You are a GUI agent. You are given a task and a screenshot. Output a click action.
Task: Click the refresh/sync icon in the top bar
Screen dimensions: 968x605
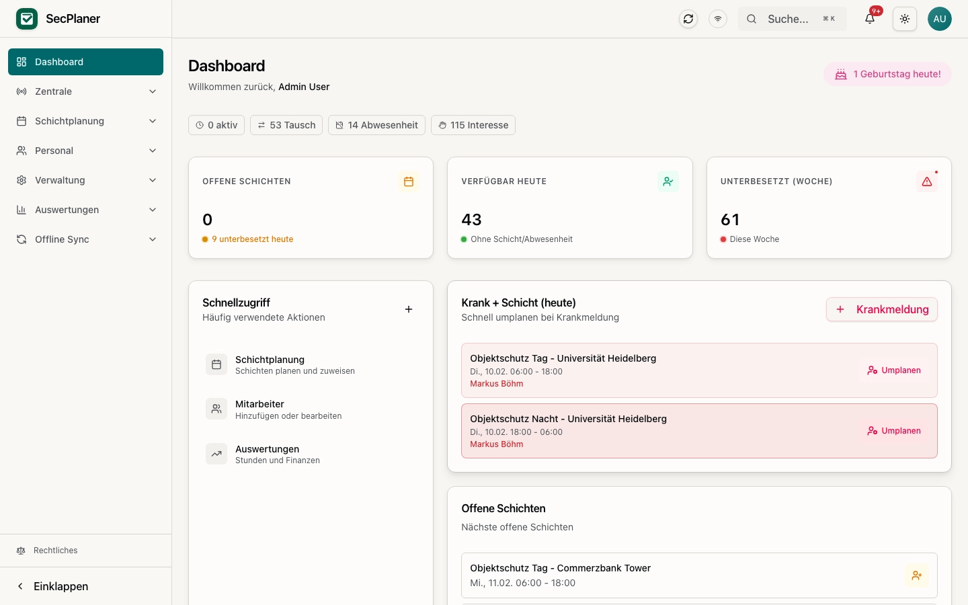(688, 19)
